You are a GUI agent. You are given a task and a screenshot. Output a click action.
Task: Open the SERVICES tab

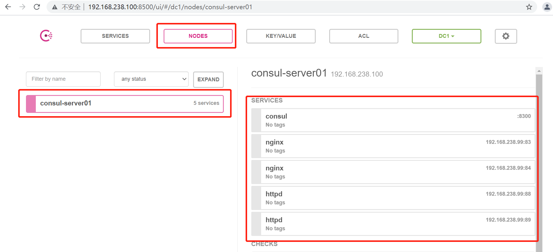pos(115,36)
